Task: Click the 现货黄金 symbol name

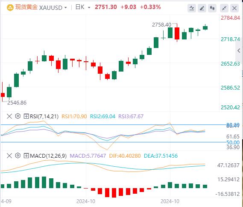Action: [x=26, y=7]
